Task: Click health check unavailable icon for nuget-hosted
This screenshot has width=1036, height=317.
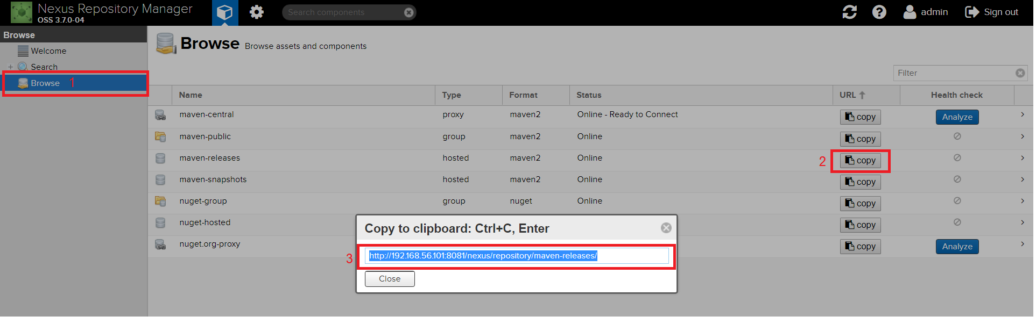Action: coord(957,222)
